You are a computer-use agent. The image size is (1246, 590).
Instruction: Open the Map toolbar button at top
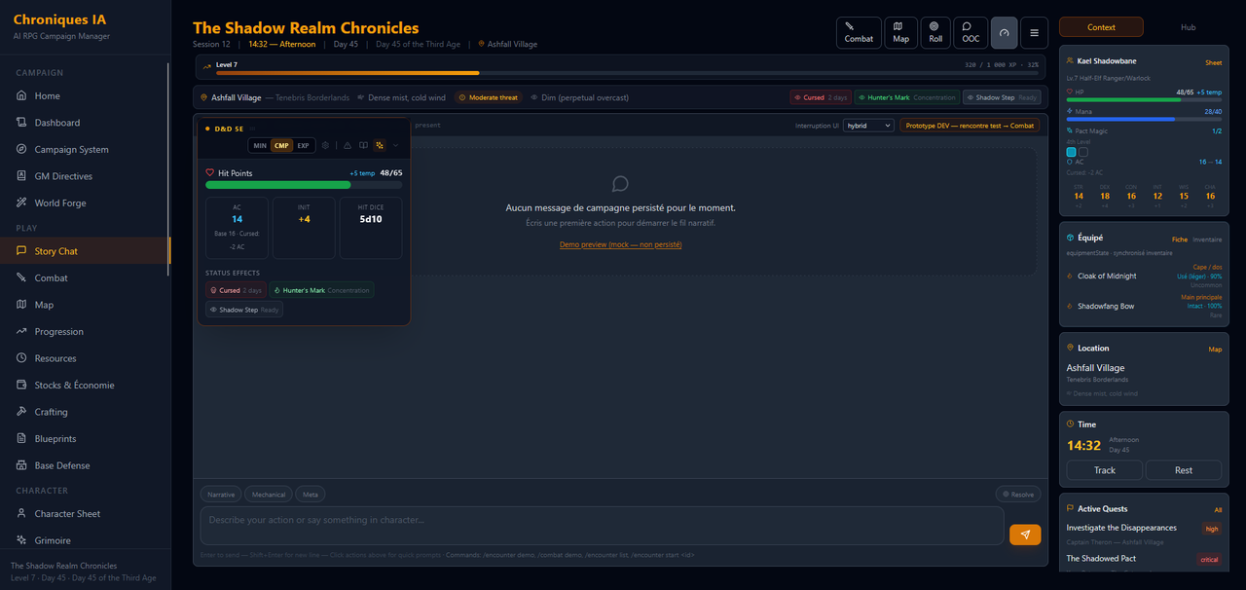point(900,32)
